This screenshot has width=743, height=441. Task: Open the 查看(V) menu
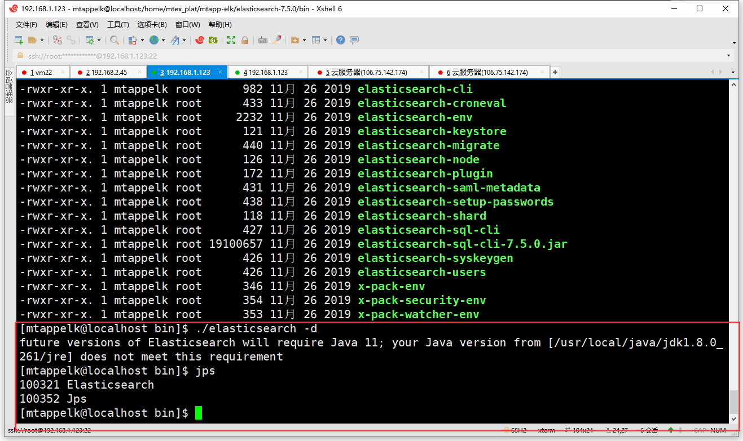(x=87, y=25)
